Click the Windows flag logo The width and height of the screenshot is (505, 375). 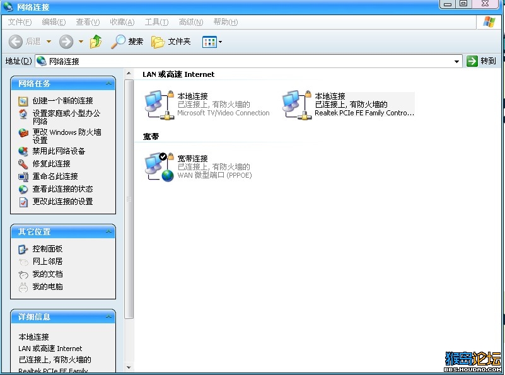click(489, 22)
